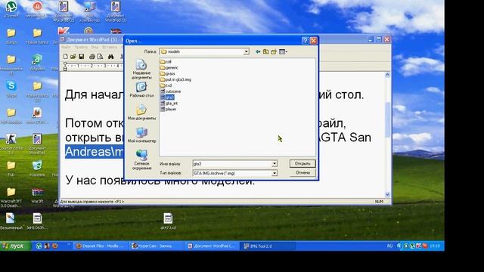Click the Create New Folder icon

pos(274,52)
